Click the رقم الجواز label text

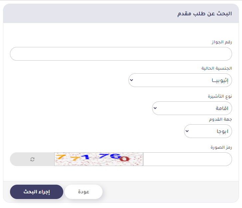(x=222, y=42)
